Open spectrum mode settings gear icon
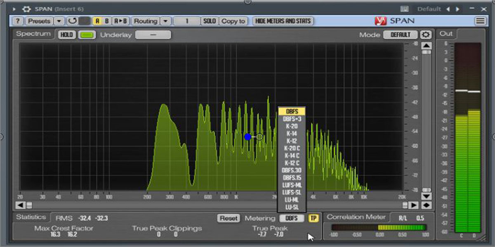 pyautogui.click(x=425, y=35)
